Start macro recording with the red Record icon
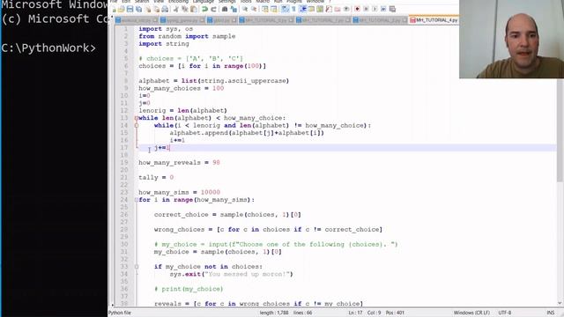Screen dimensions: 564x317 (x=358, y=9)
